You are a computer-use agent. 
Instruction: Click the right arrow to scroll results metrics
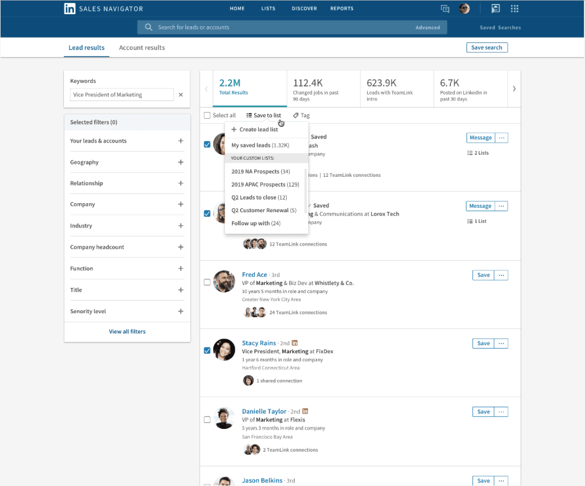coord(514,88)
